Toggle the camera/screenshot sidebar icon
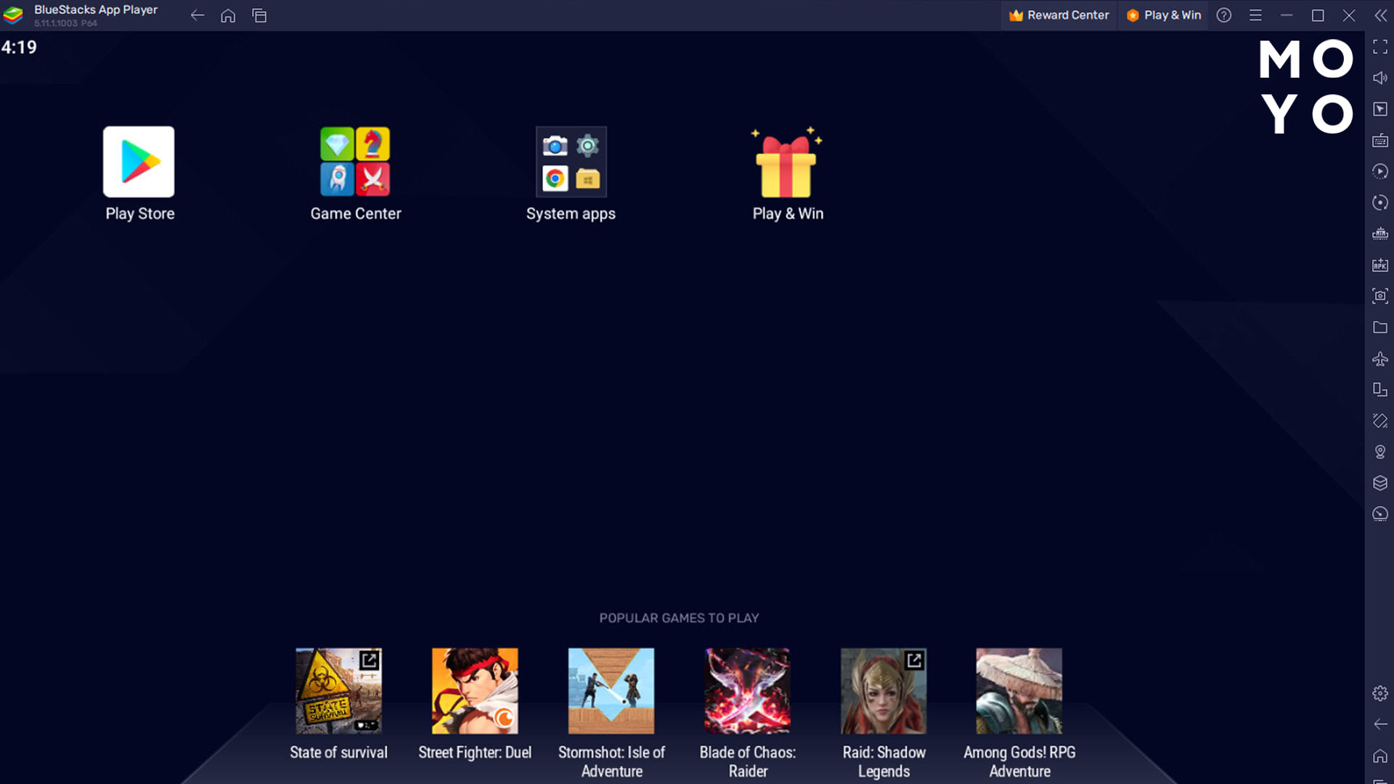1394x784 pixels. point(1379,295)
